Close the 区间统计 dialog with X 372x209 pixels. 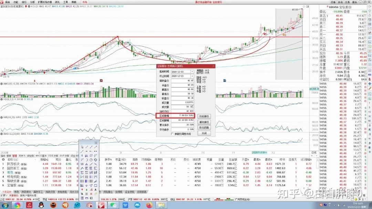(x=213, y=66)
